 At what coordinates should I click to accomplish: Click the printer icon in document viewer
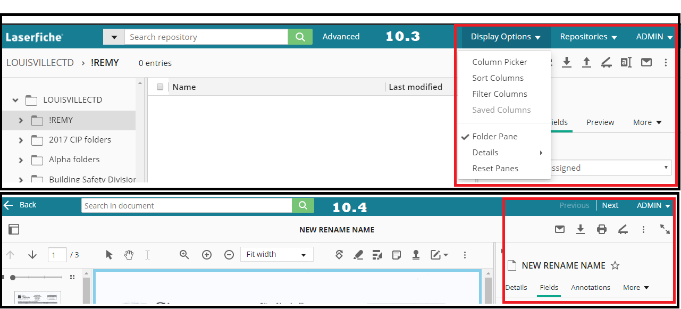coord(602,229)
